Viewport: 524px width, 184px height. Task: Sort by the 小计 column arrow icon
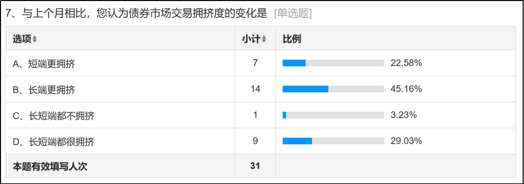(264, 39)
